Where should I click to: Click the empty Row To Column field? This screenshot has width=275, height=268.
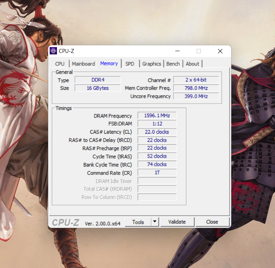tap(157, 197)
